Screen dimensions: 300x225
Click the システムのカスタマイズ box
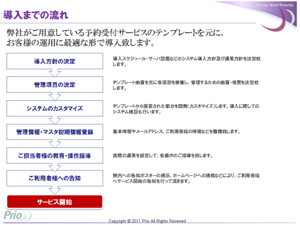tap(55, 108)
